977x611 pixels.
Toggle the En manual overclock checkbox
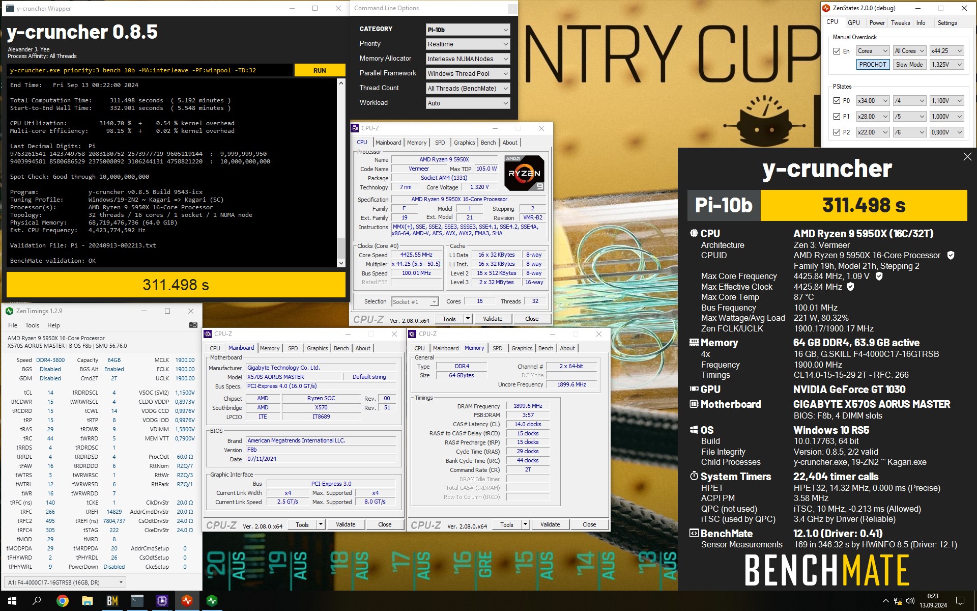837,51
